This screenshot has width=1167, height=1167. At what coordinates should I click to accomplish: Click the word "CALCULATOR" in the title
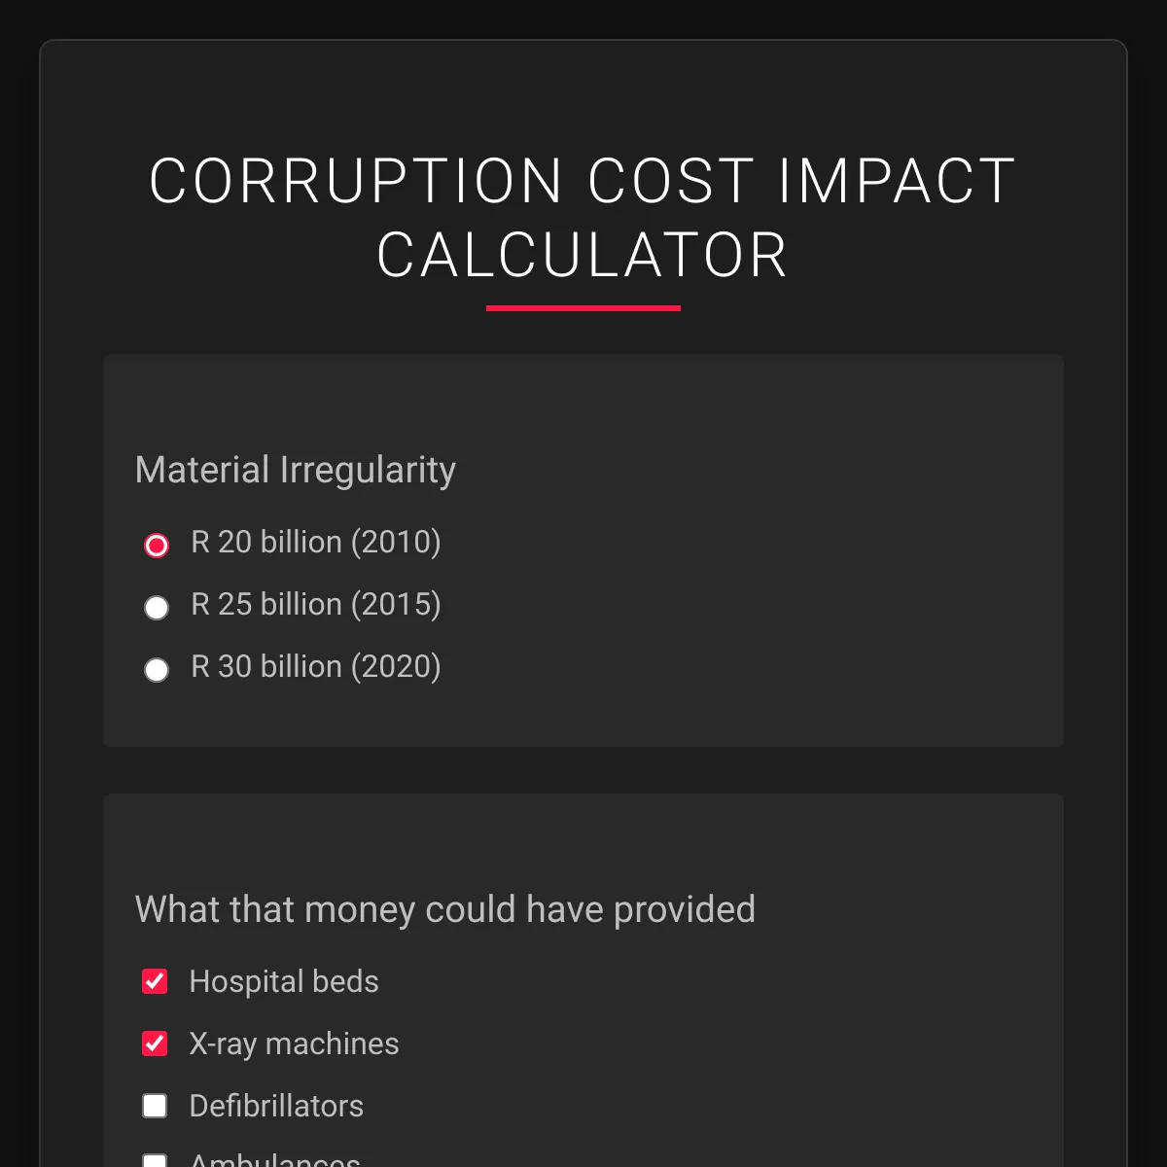[583, 255]
